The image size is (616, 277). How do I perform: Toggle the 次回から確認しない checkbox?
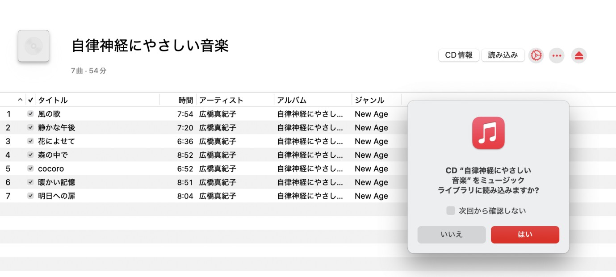451,210
